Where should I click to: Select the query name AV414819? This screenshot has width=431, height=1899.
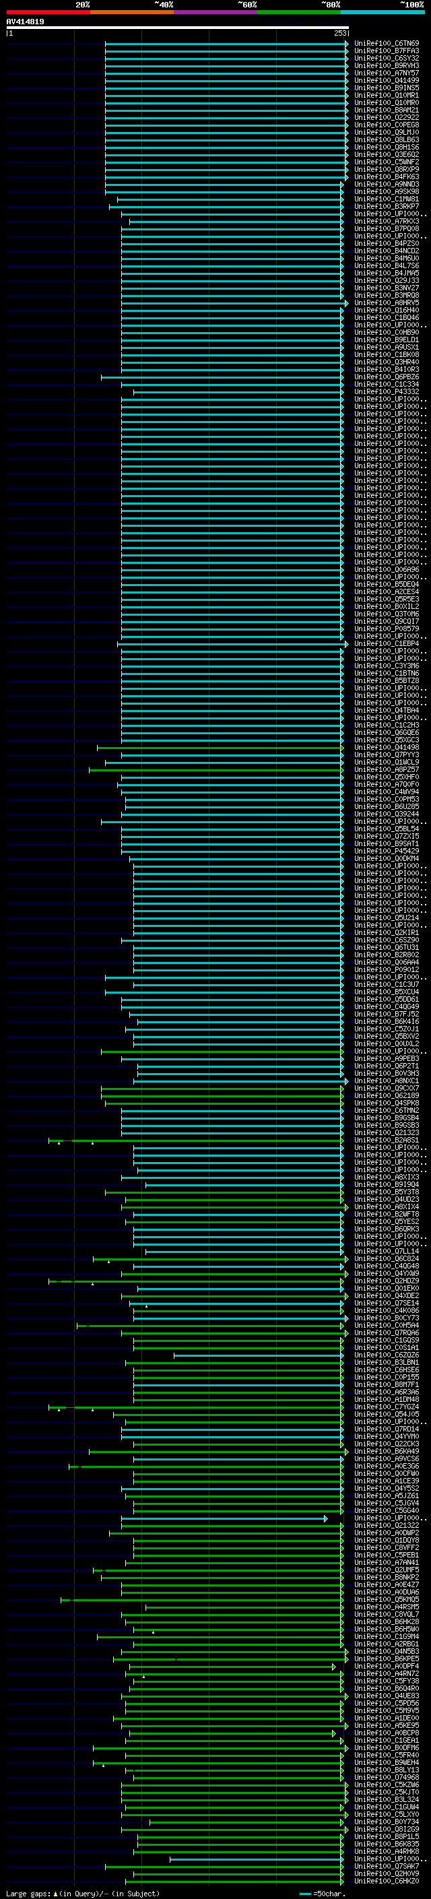click(25, 22)
